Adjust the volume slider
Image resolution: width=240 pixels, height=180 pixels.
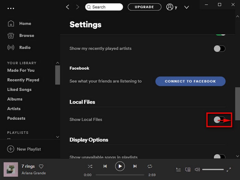[213, 170]
